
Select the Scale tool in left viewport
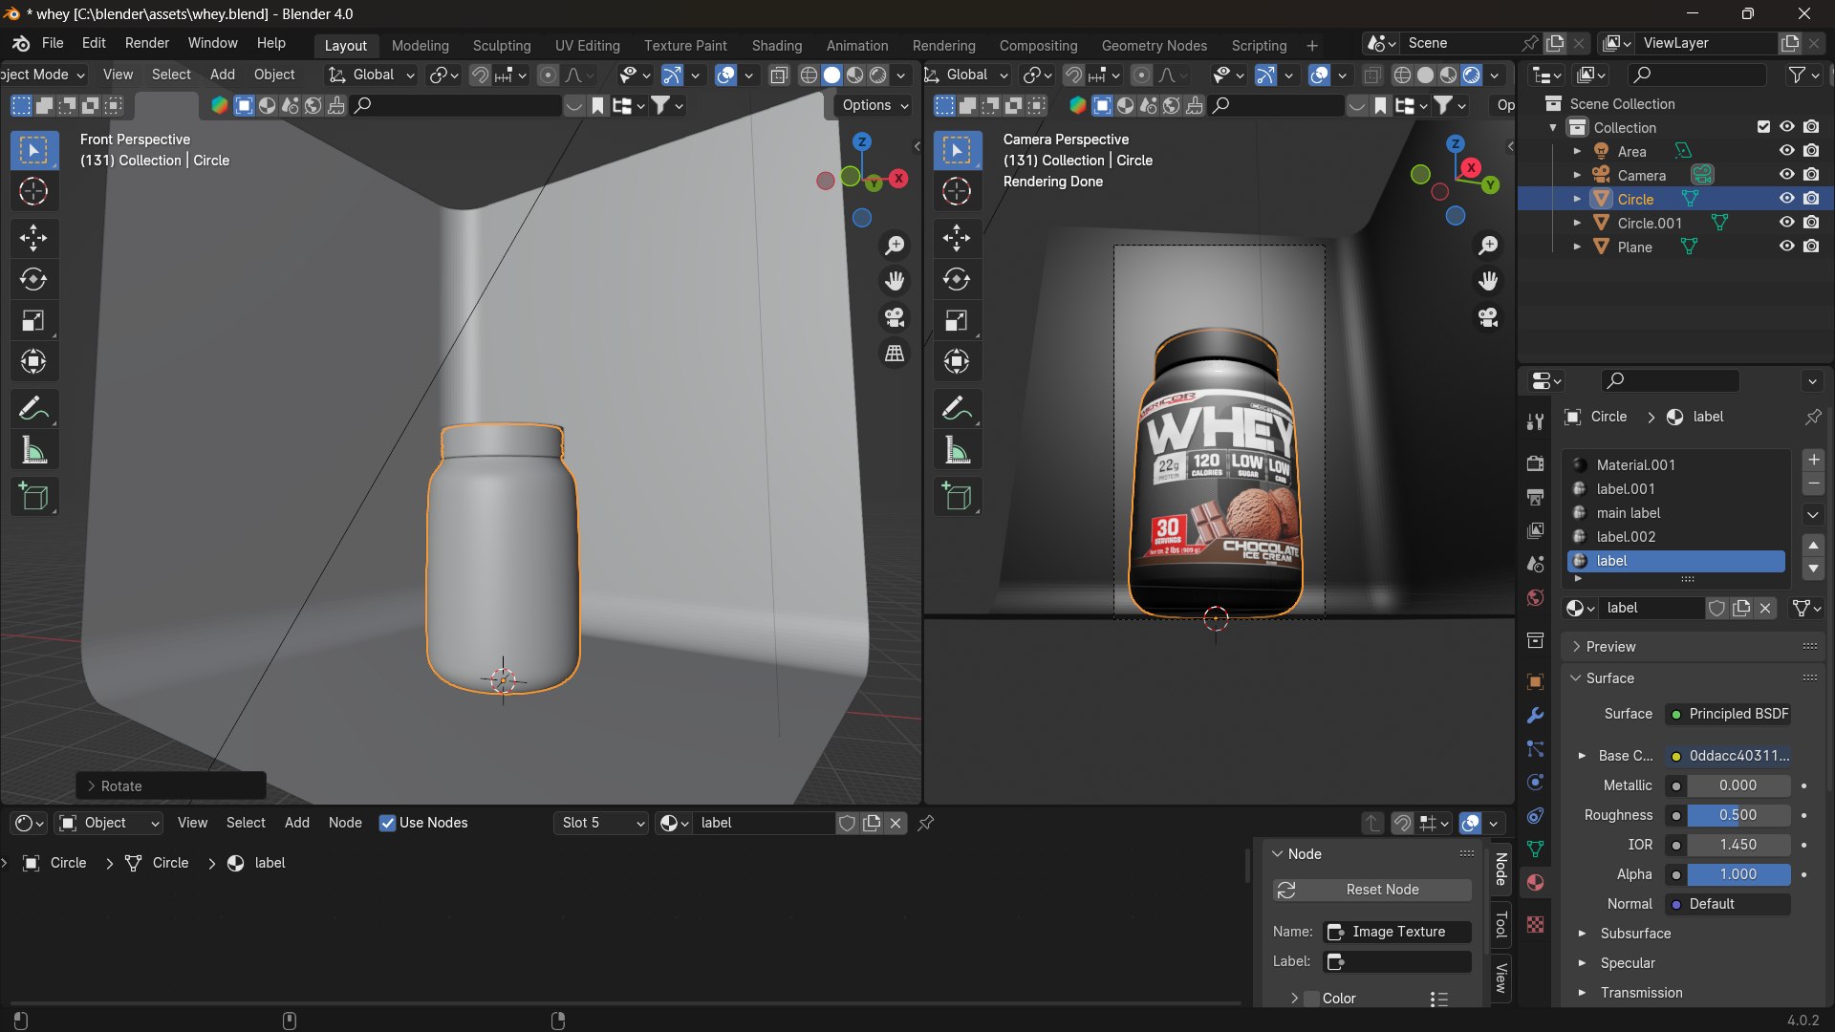tap(33, 320)
